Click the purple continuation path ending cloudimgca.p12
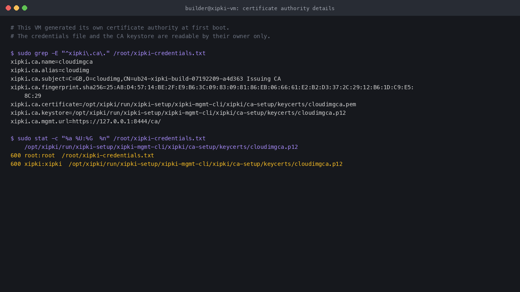The height and width of the screenshot is (292, 520). [161, 147]
